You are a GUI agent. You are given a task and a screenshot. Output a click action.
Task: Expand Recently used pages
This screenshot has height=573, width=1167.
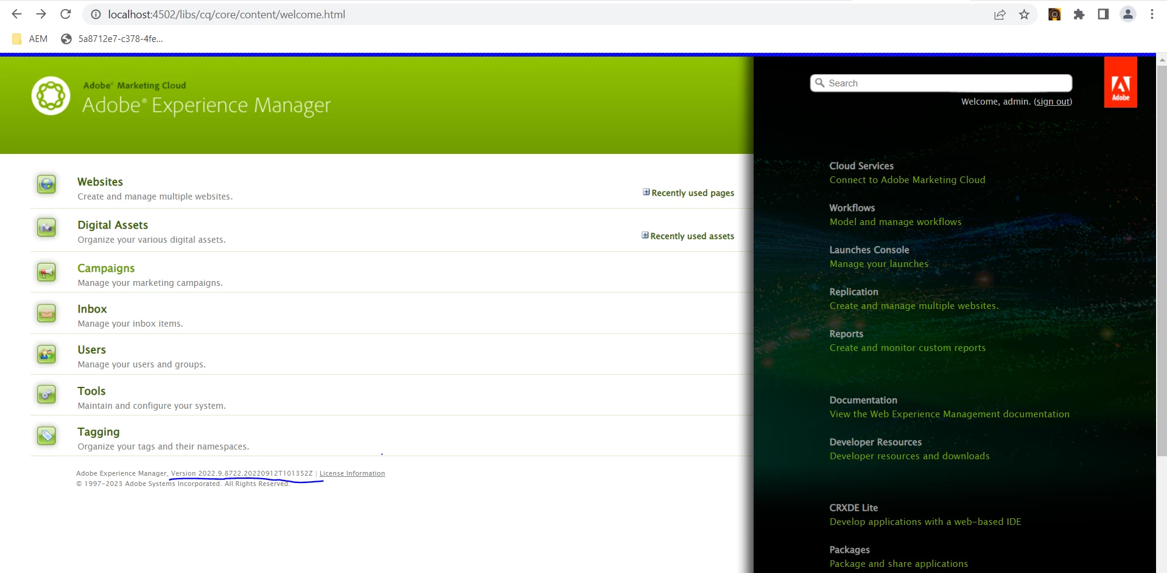tap(689, 193)
